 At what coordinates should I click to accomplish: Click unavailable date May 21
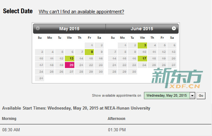[80, 65]
